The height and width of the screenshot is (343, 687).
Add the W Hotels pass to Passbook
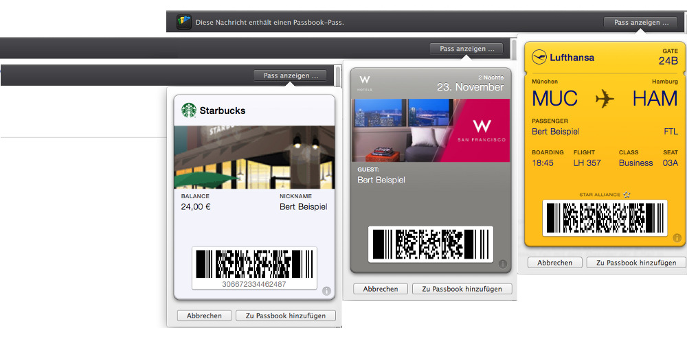coord(462,289)
